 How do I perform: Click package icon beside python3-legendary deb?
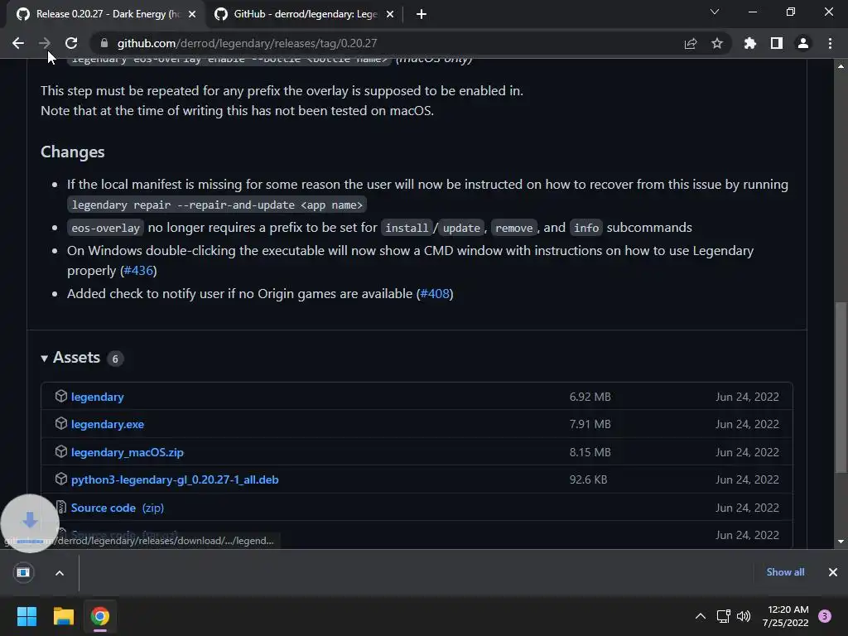[61, 479]
